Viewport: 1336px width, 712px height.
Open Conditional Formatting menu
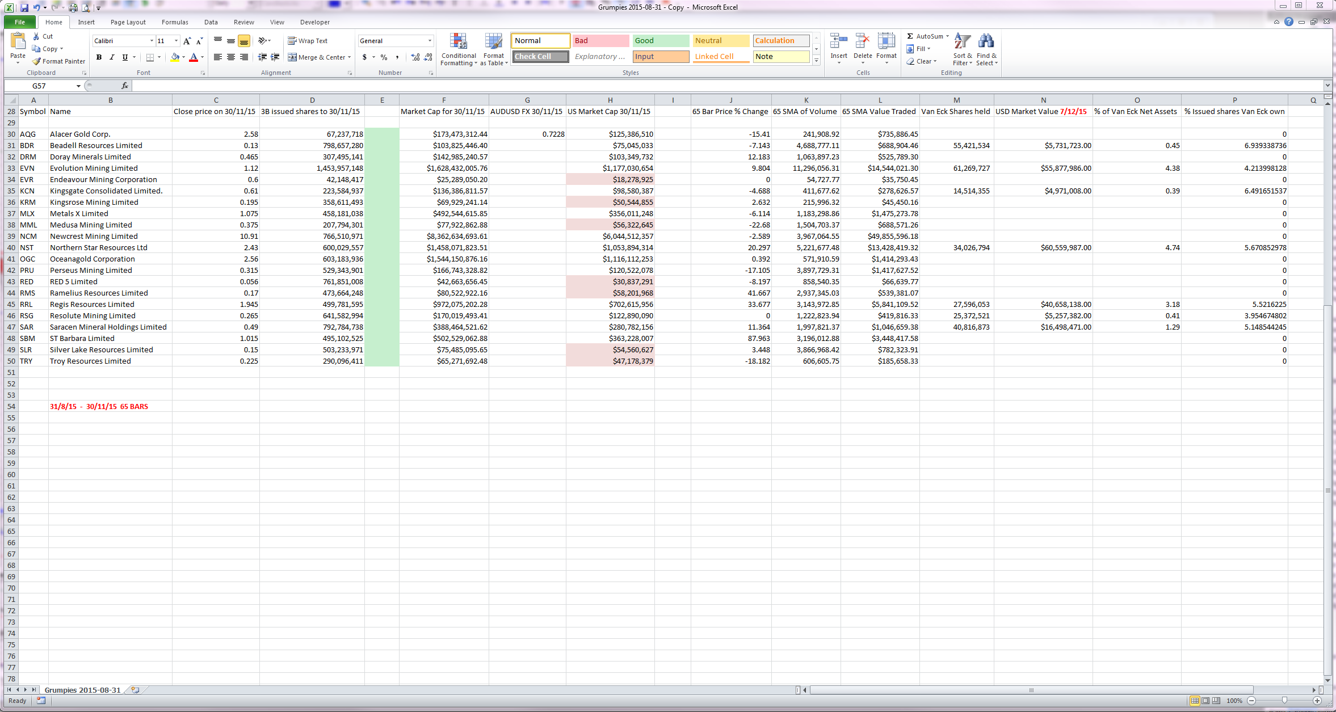[x=459, y=49]
